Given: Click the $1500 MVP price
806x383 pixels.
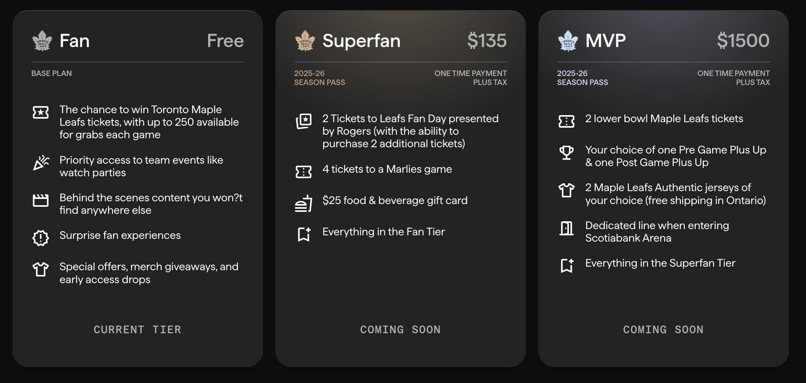Looking at the screenshot, I should click(743, 41).
